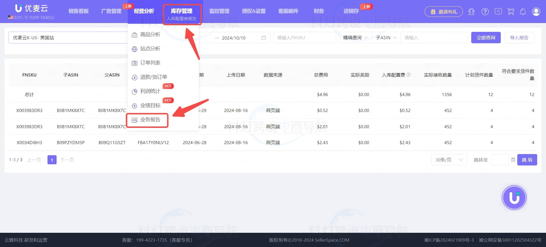
Task: Click the 商品分析 bag icon
Action: pyautogui.click(x=135, y=35)
